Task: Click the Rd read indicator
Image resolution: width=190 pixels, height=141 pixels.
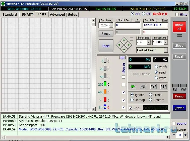Action: point(175,86)
